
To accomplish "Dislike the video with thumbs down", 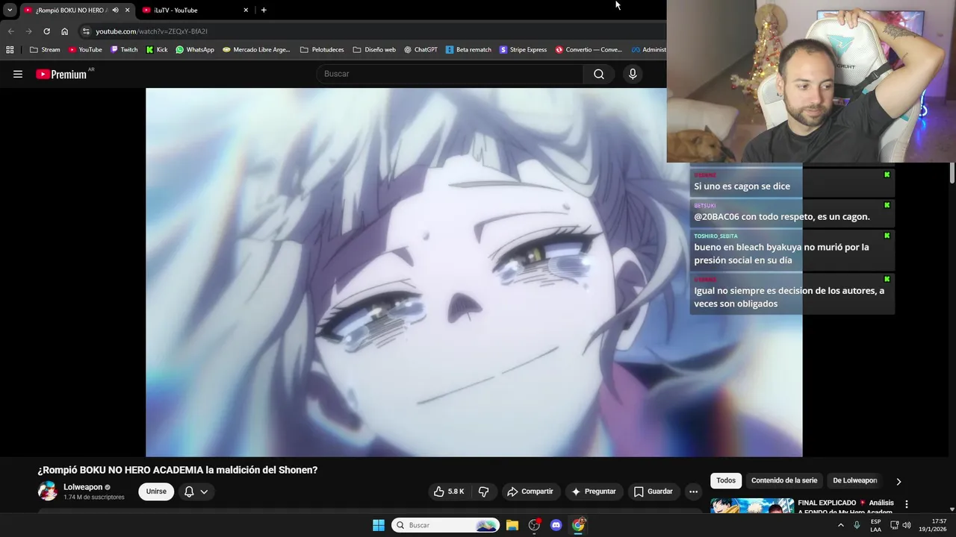I will pyautogui.click(x=484, y=492).
